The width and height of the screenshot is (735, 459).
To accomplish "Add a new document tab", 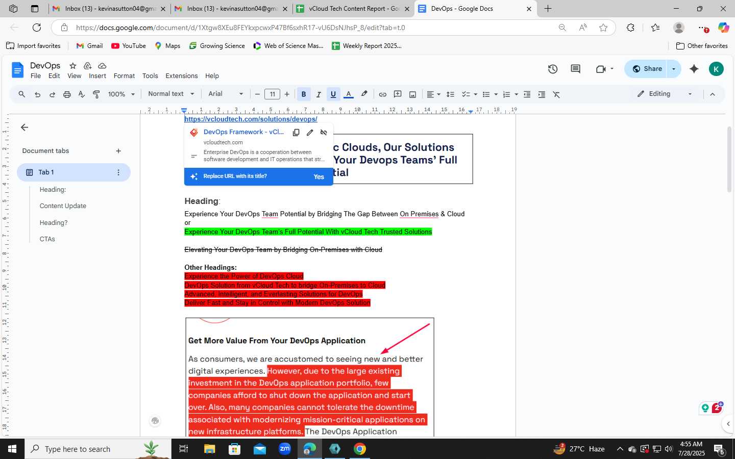I will tap(118, 151).
